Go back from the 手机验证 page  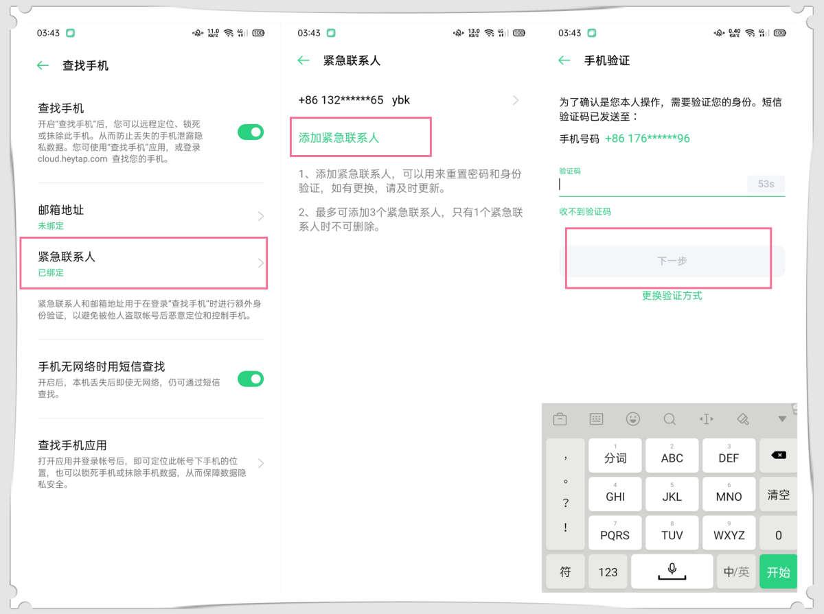[x=564, y=60]
